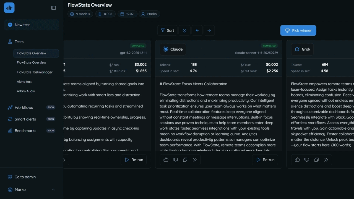Toggle the sidebar collapse control at top
Viewport: 354px width, 199px height.
pyautogui.click(x=53, y=8)
